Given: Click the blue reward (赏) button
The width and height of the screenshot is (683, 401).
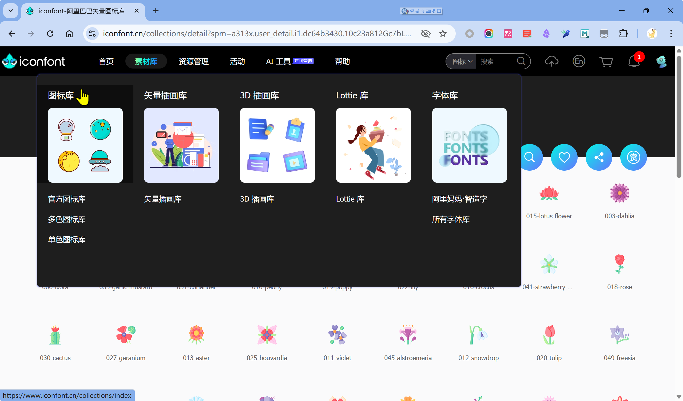Looking at the screenshot, I should [633, 157].
